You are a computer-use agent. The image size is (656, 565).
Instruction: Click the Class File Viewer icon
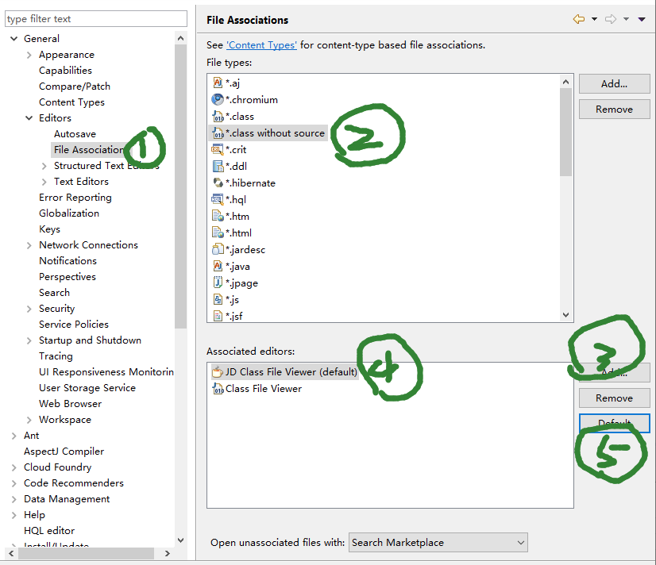click(x=218, y=389)
